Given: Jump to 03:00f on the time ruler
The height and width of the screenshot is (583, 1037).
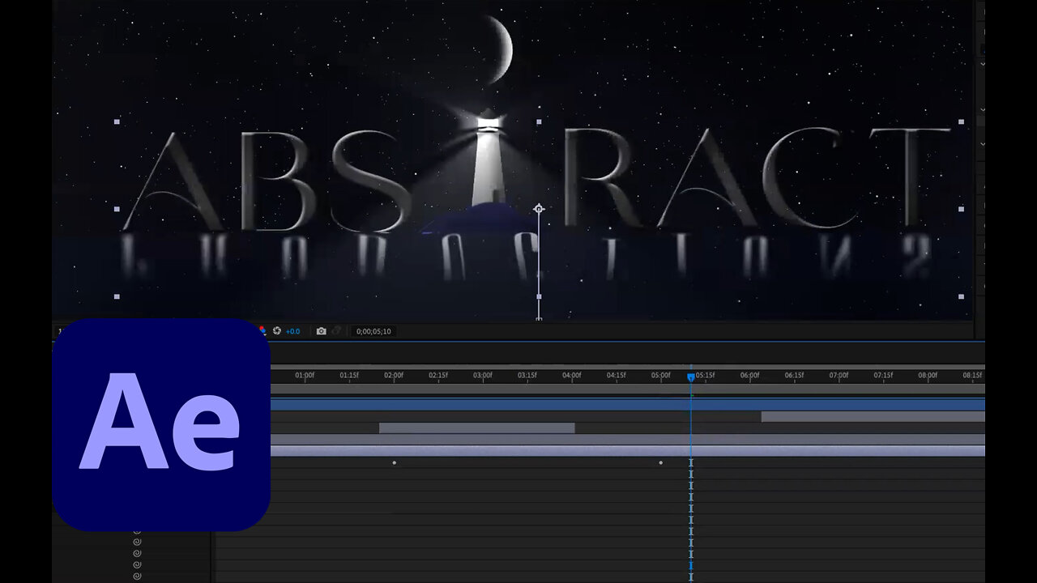Looking at the screenshot, I should 482,375.
